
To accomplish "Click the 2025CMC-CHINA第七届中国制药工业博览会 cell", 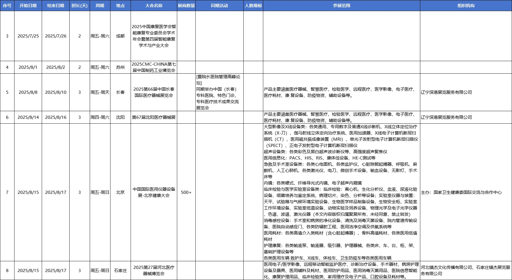I will coord(154,67).
